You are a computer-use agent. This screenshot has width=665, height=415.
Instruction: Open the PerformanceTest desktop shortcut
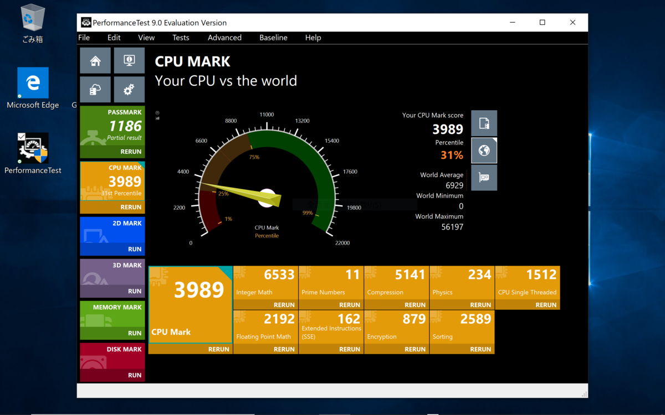(x=33, y=153)
